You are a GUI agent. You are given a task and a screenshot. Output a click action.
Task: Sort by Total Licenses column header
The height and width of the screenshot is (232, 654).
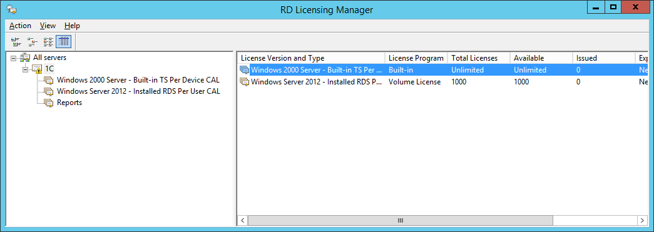pyautogui.click(x=478, y=58)
